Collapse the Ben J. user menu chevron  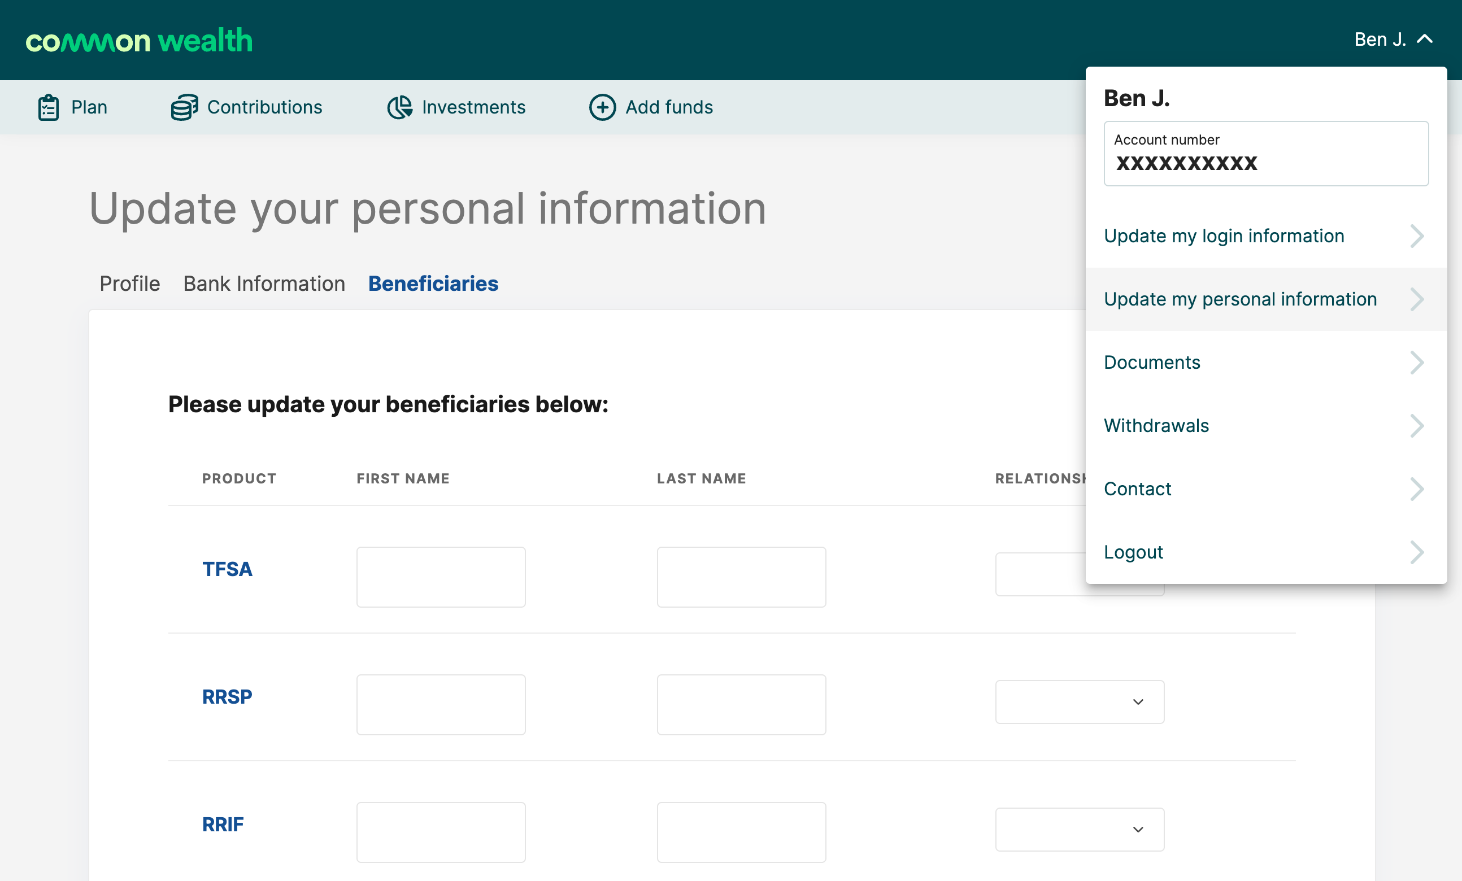(1425, 39)
